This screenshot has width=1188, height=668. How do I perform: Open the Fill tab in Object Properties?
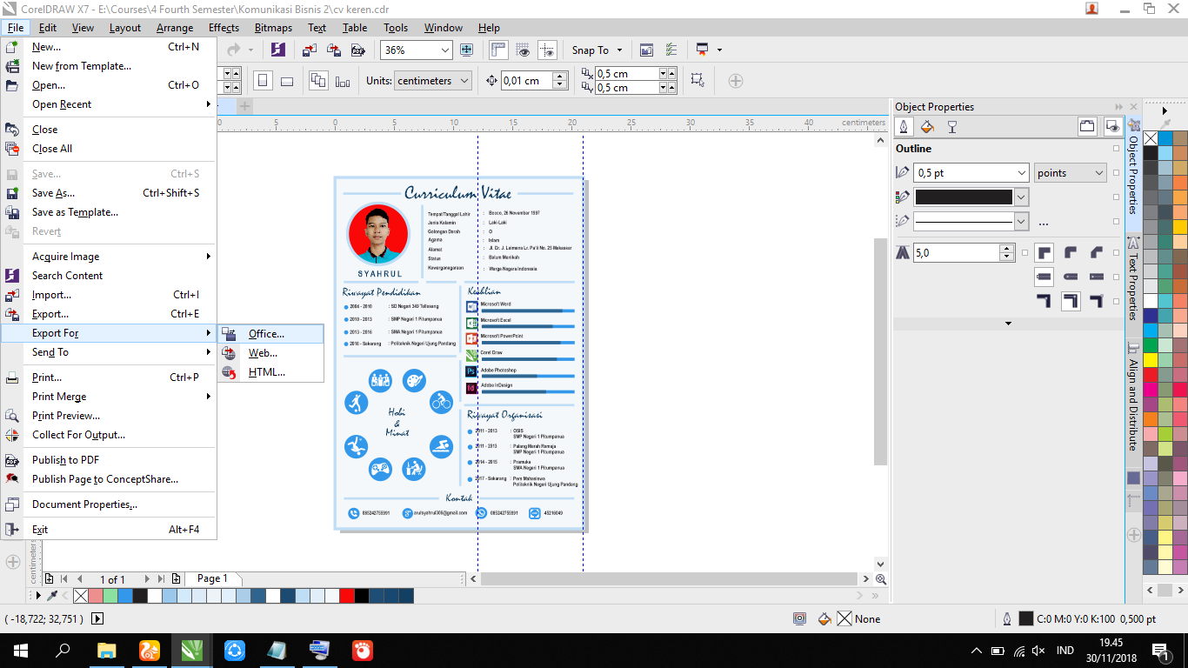coord(927,127)
